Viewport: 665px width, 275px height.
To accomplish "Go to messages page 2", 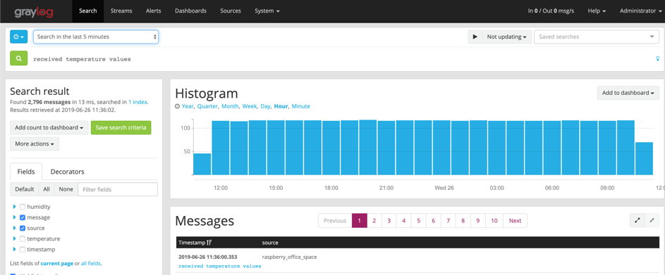I will [x=374, y=220].
